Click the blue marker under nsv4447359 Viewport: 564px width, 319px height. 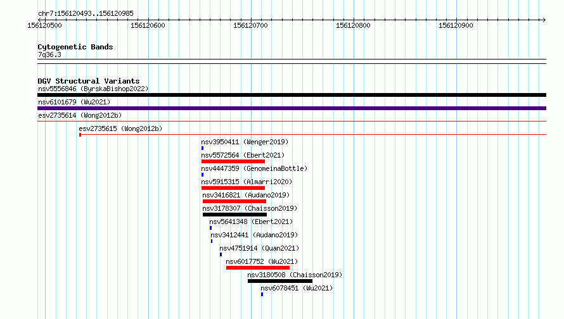point(203,175)
